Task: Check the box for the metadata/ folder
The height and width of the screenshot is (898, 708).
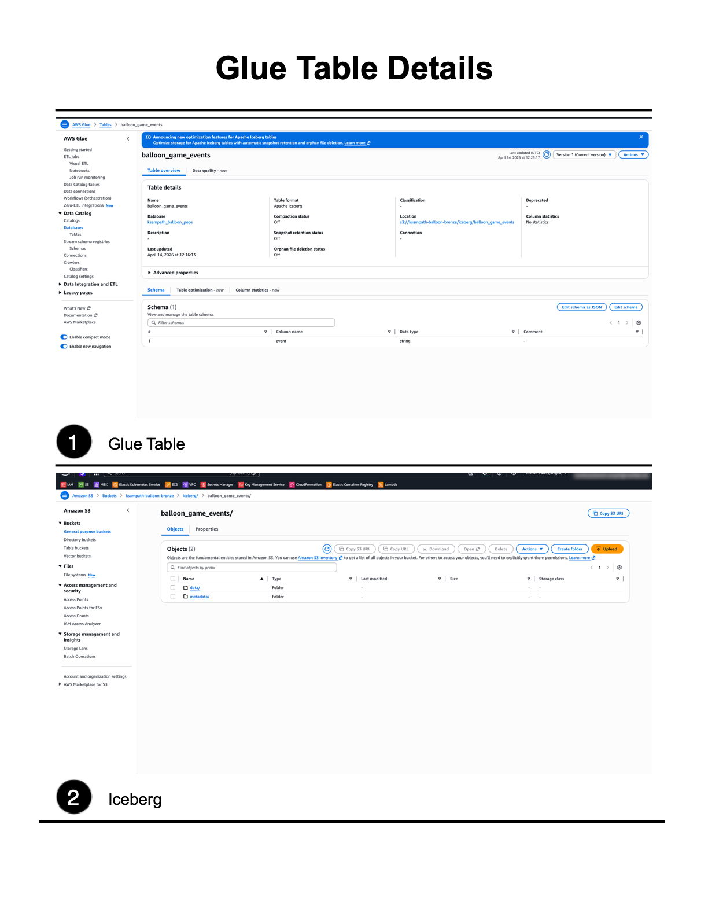Action: click(x=173, y=597)
